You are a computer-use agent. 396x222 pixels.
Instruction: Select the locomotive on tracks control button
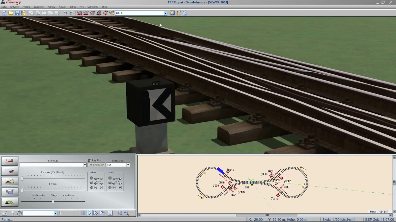pyautogui.click(x=10, y=171)
